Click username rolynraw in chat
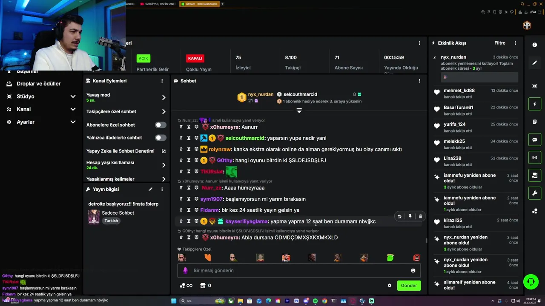The image size is (545, 306). [x=220, y=149]
